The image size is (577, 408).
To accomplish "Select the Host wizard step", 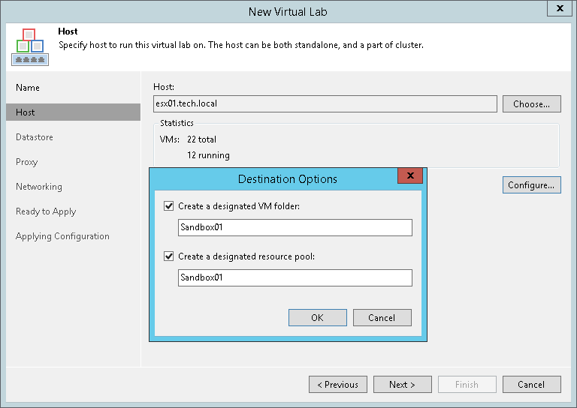I will click(x=26, y=112).
